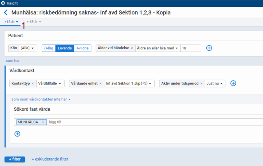Click the age value field showing 18

coord(191,48)
